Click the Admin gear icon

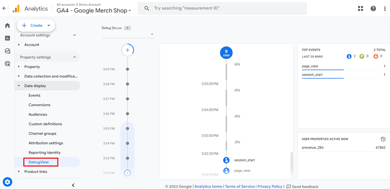click(x=7, y=182)
